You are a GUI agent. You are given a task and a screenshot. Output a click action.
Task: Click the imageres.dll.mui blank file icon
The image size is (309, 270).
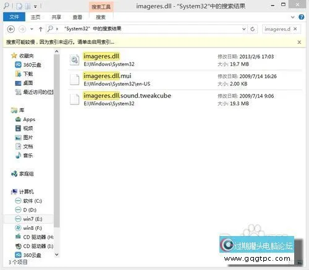(74, 80)
